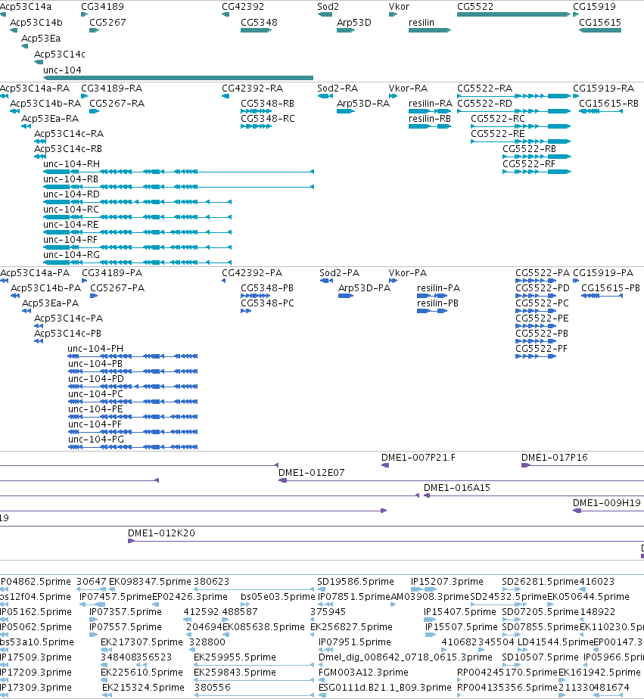
Task: Click protein CG5348-PB
Action: (256, 296)
